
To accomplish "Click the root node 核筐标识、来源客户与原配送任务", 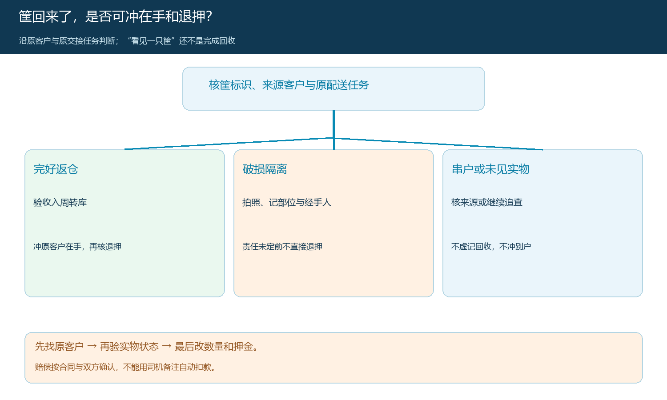I will (289, 85).
